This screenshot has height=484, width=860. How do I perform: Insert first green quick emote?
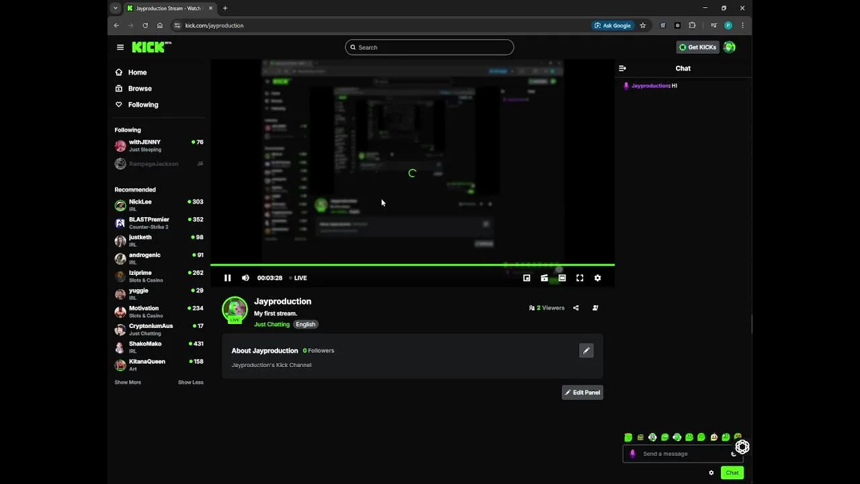click(x=628, y=437)
